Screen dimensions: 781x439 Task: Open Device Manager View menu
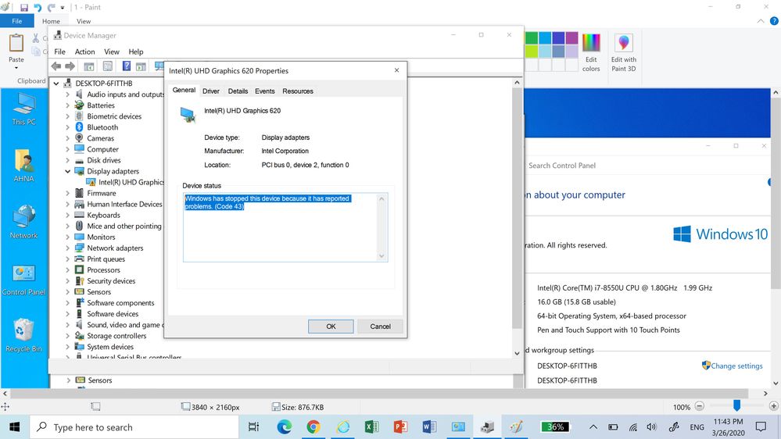pyautogui.click(x=112, y=52)
